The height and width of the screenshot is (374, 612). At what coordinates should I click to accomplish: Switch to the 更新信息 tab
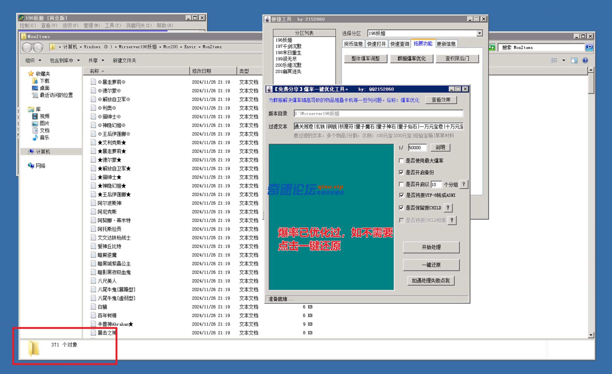pos(446,44)
